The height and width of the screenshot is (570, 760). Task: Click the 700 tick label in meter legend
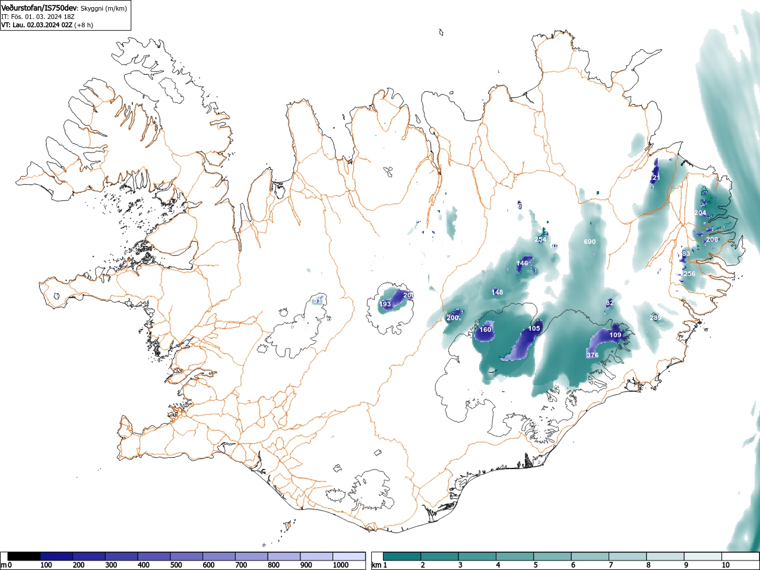tap(241, 565)
